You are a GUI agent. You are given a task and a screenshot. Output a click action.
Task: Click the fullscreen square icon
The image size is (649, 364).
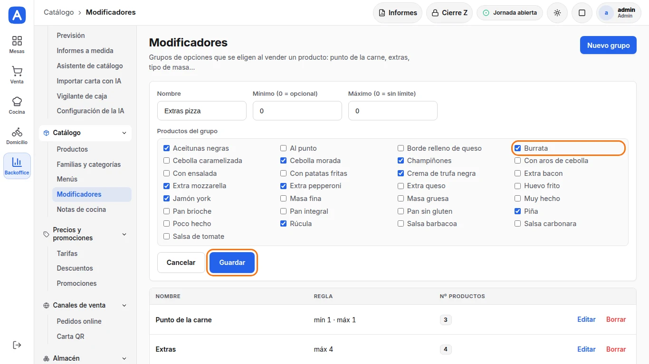[x=582, y=13]
